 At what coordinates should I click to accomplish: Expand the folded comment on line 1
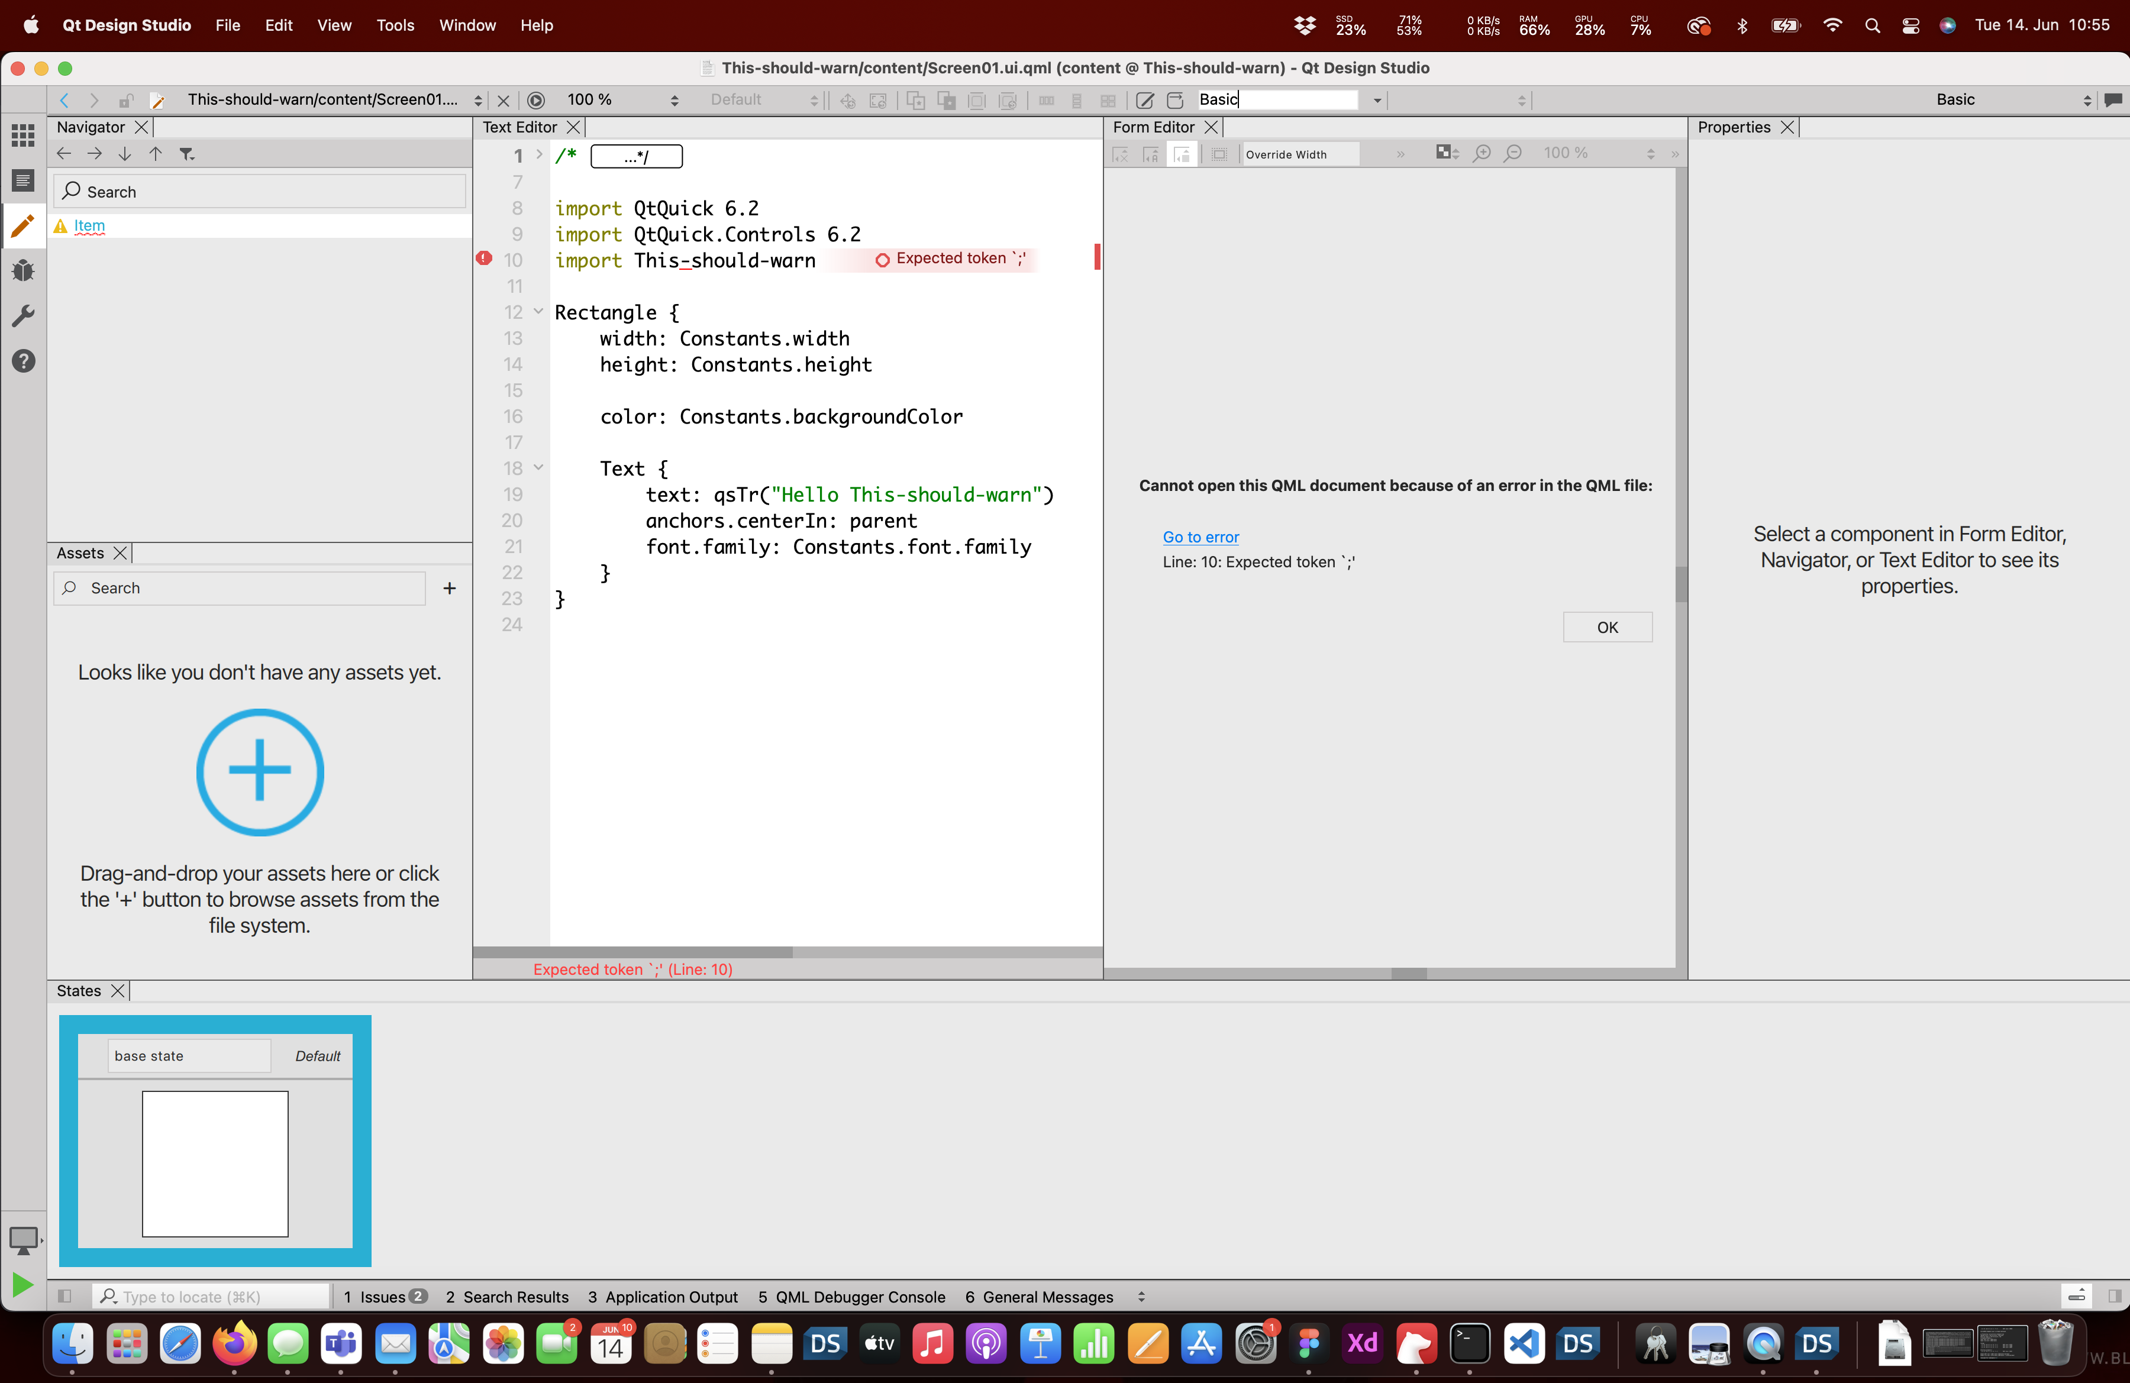(x=539, y=155)
